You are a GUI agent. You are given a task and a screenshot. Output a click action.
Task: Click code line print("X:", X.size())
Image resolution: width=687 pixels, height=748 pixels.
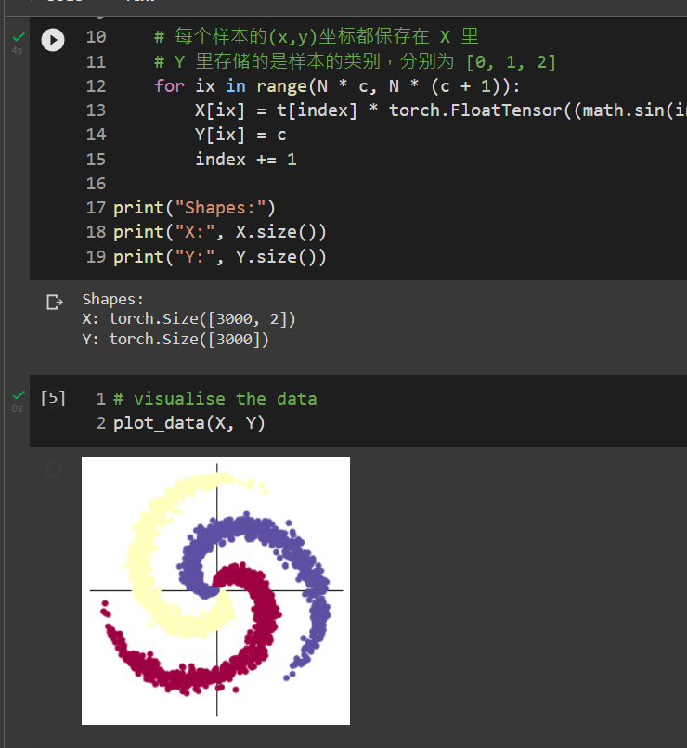219,232
